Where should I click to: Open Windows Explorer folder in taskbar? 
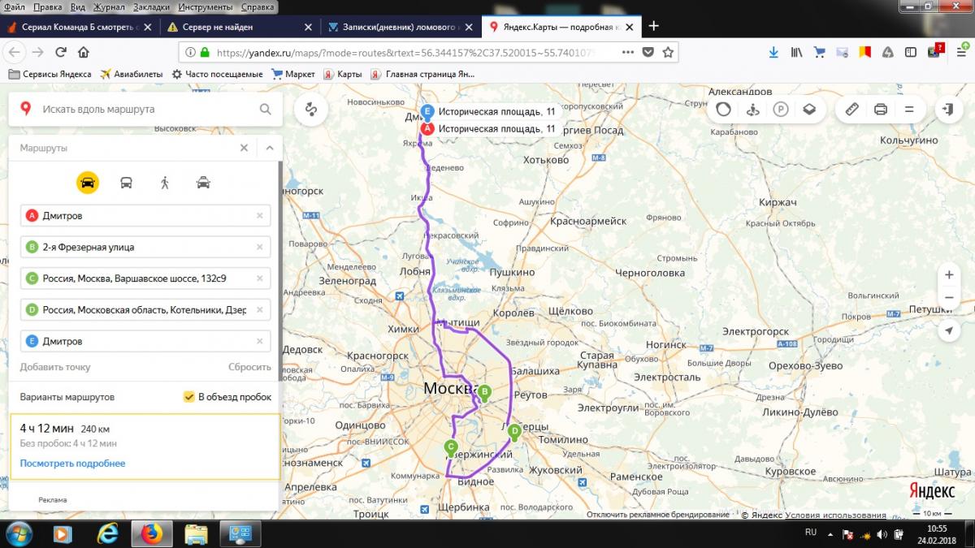click(x=196, y=533)
